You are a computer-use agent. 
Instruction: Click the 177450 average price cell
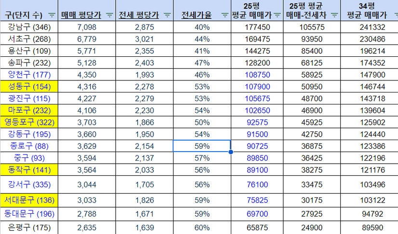[x=257, y=27]
